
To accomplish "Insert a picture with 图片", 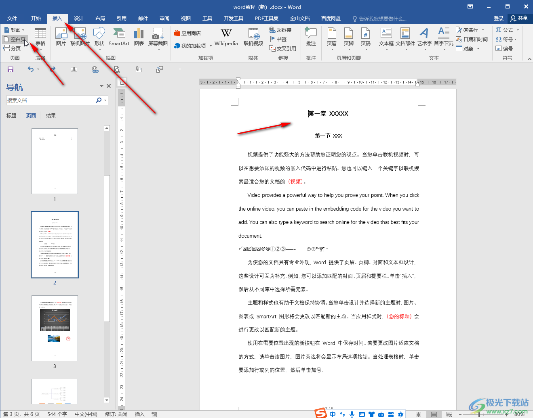I will [x=61, y=37].
